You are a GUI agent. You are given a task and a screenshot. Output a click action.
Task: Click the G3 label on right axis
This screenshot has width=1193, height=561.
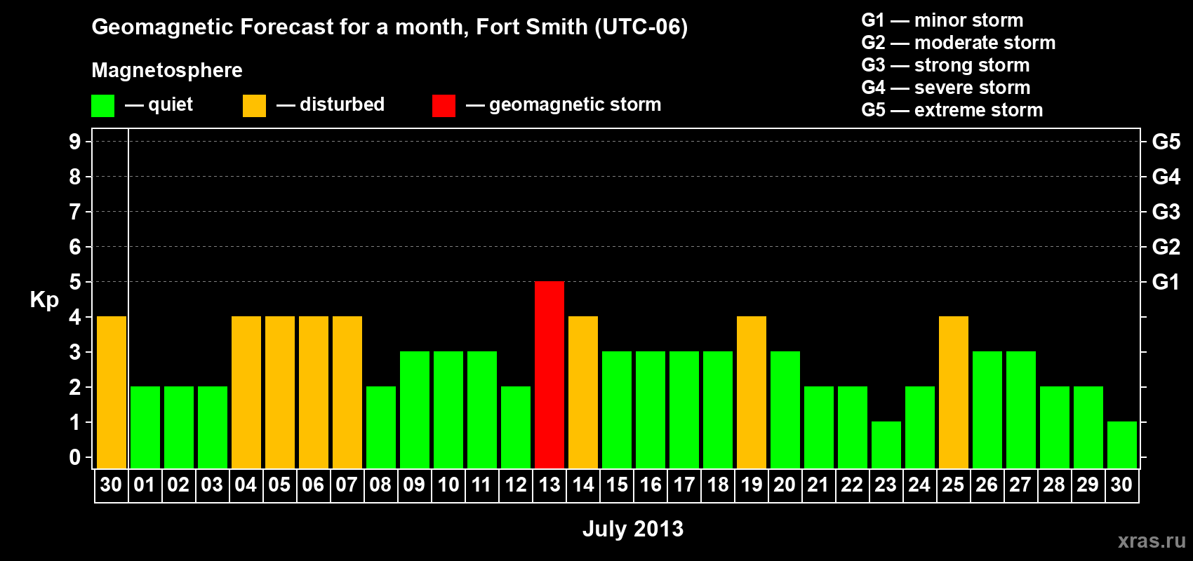pyautogui.click(x=1166, y=212)
